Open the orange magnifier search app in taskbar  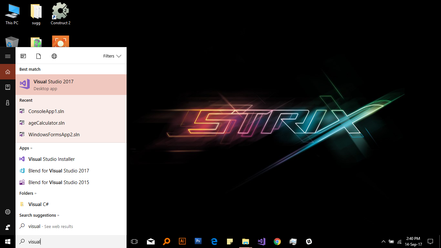pos(166,242)
